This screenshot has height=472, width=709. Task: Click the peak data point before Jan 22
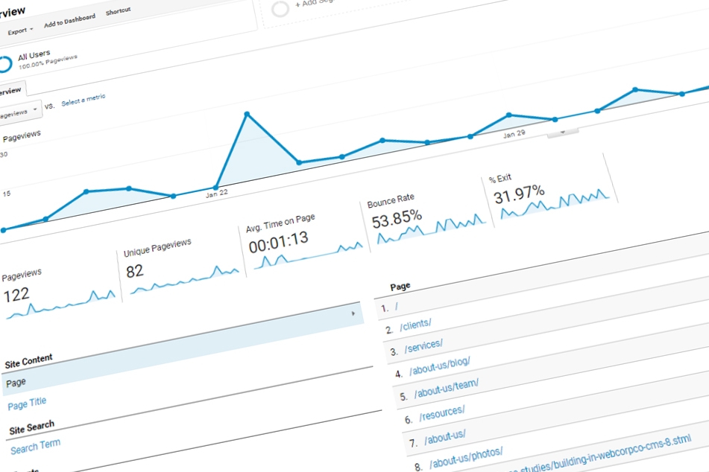click(x=247, y=114)
